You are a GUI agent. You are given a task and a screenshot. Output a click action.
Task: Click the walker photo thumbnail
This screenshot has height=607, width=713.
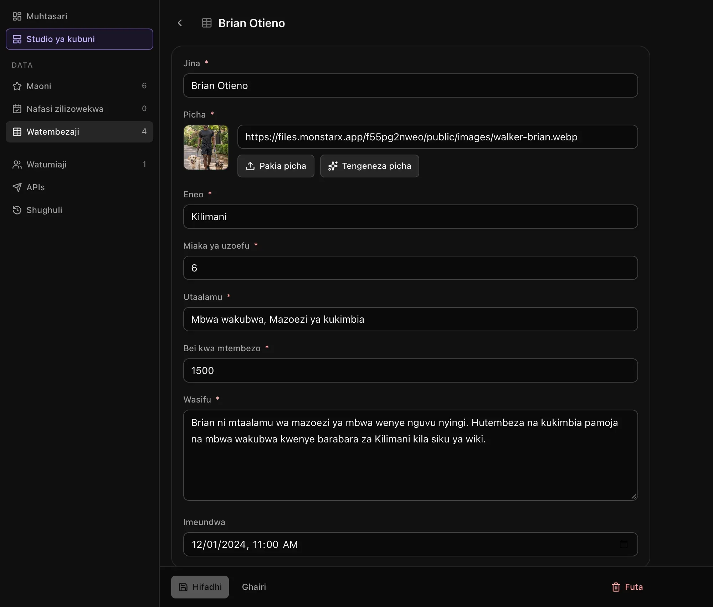[x=206, y=147]
